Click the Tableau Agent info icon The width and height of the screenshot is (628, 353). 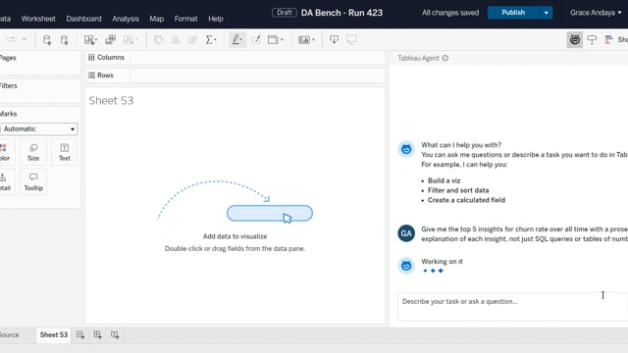pos(445,58)
